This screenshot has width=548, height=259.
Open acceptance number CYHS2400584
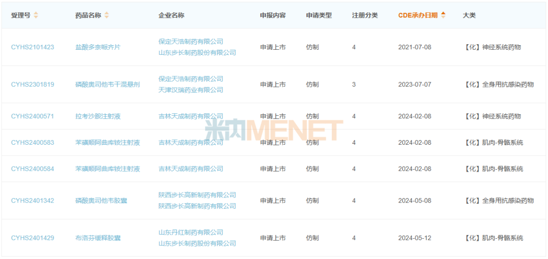[32, 169]
